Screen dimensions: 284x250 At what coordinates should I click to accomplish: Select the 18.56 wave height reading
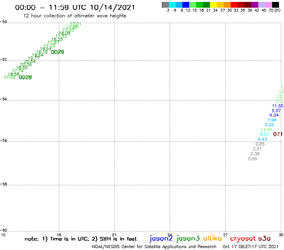pyautogui.click(x=13, y=74)
